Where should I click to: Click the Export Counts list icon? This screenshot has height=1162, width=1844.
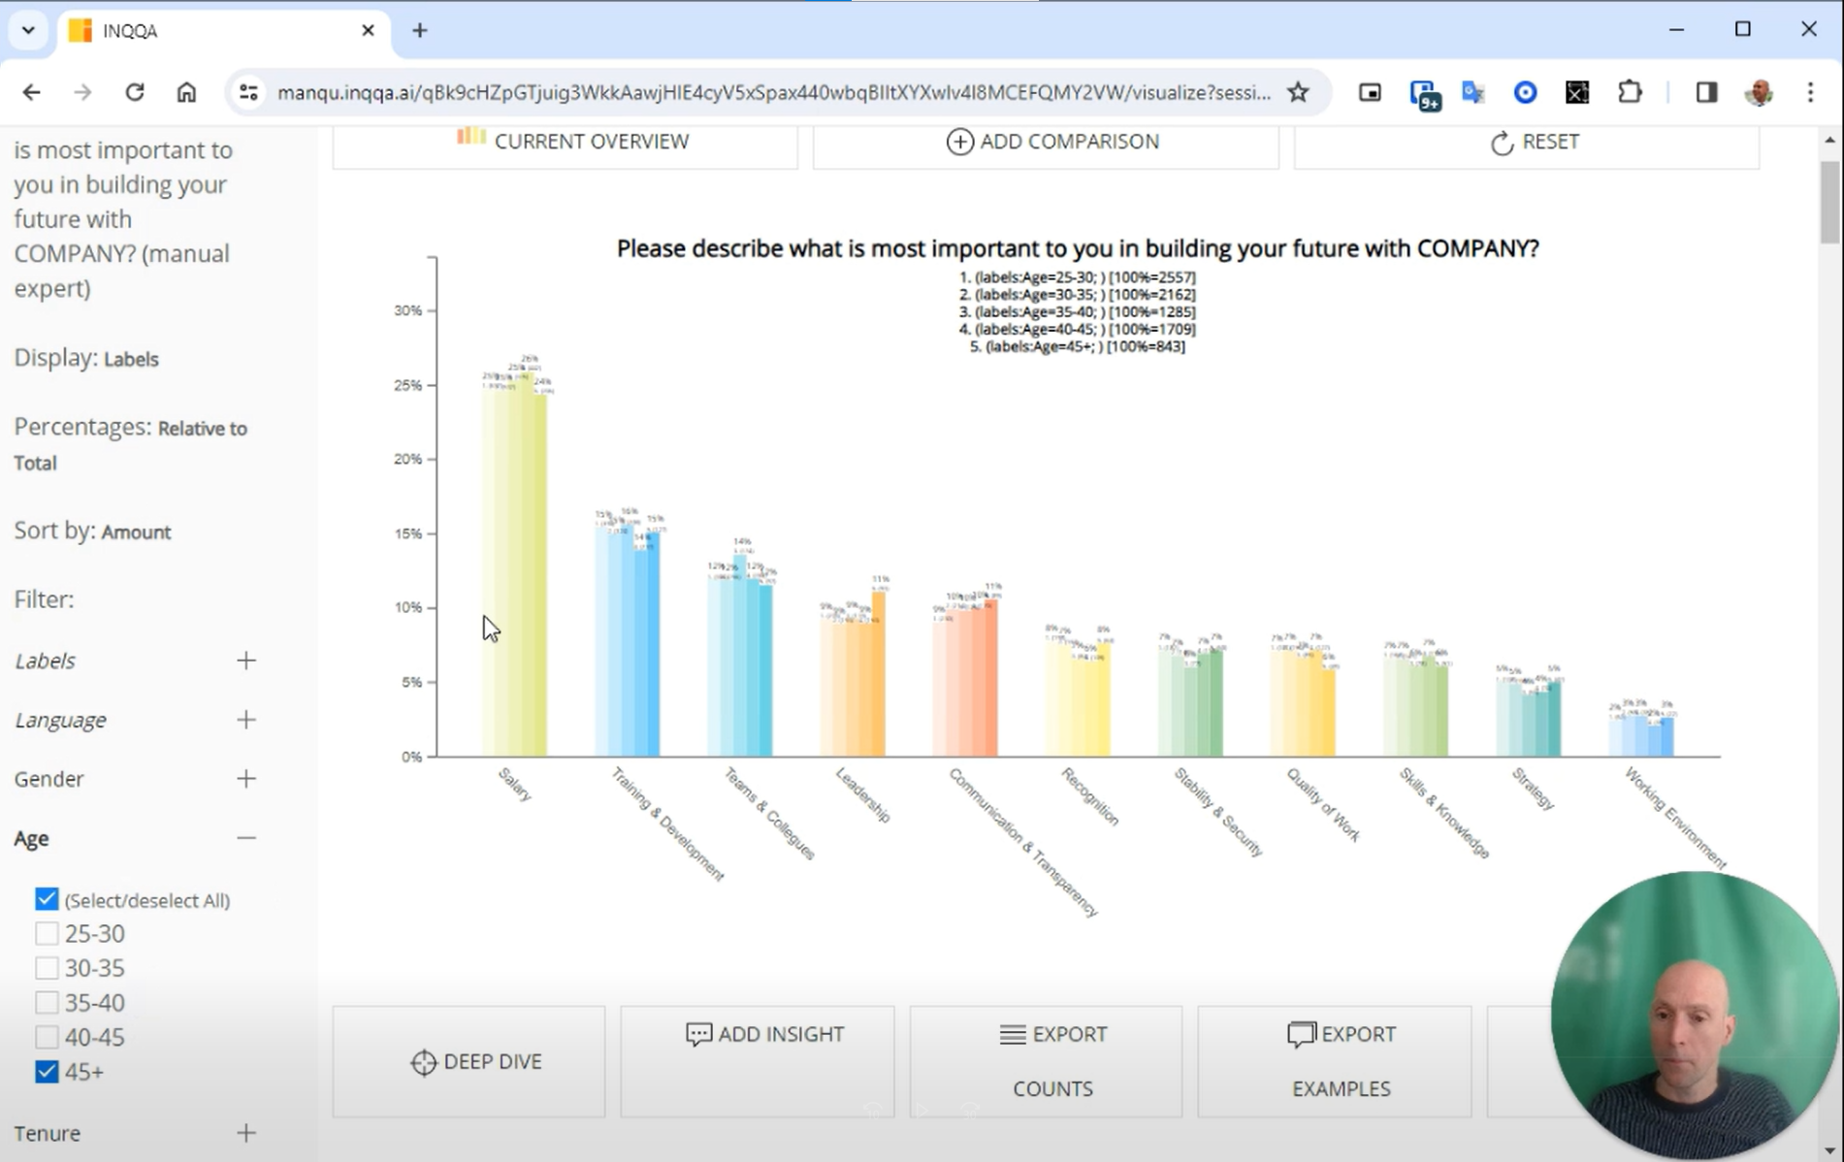coord(1012,1034)
